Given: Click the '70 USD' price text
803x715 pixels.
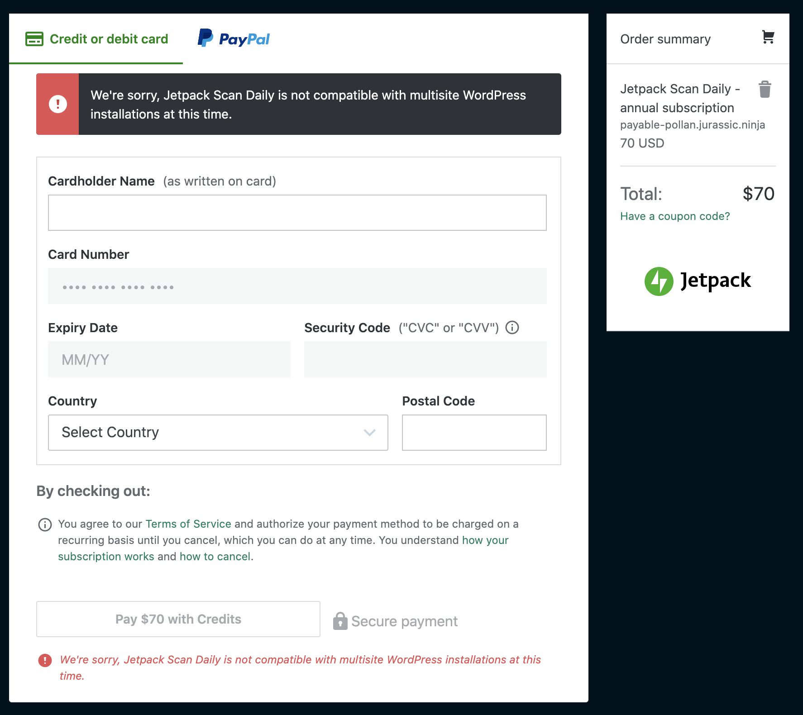Looking at the screenshot, I should pyautogui.click(x=642, y=143).
